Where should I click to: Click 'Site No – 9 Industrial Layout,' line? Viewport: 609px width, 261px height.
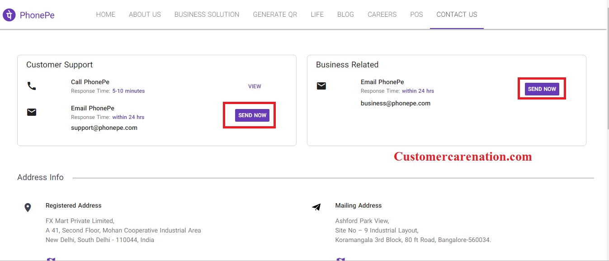[x=377, y=230]
